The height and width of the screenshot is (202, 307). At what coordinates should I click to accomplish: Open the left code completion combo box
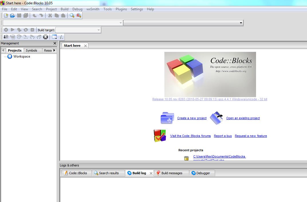(63, 23)
